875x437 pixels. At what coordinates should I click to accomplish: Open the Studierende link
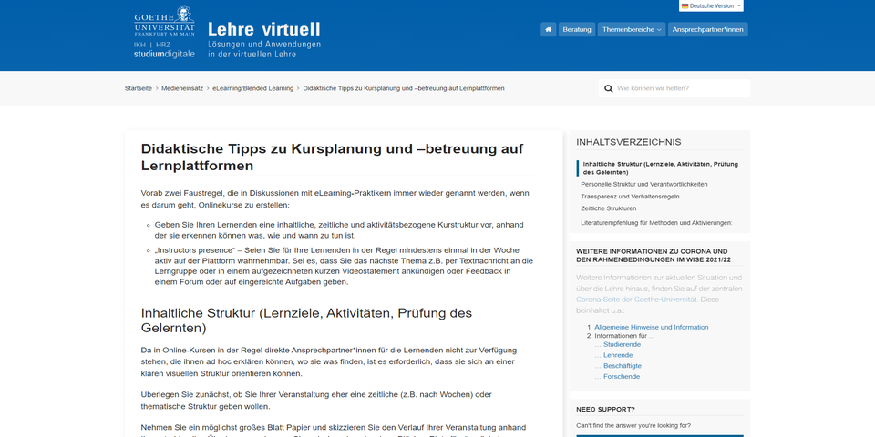[622, 344]
